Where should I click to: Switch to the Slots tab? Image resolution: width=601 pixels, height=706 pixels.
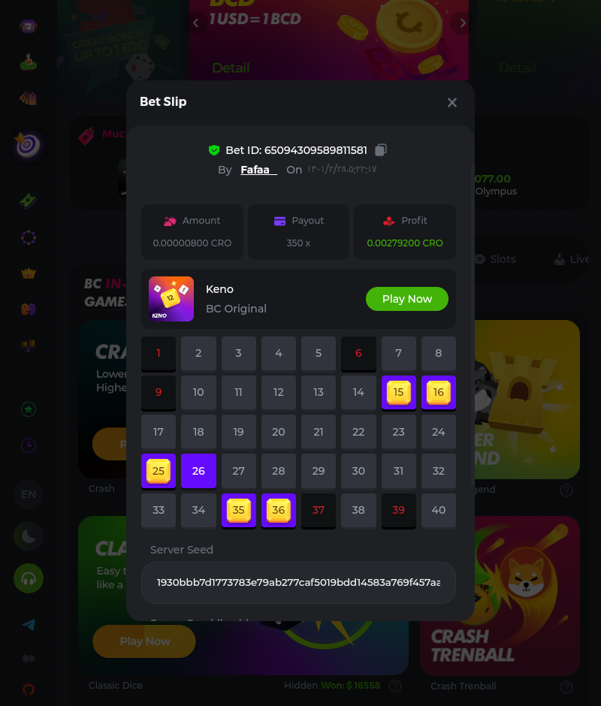point(495,259)
